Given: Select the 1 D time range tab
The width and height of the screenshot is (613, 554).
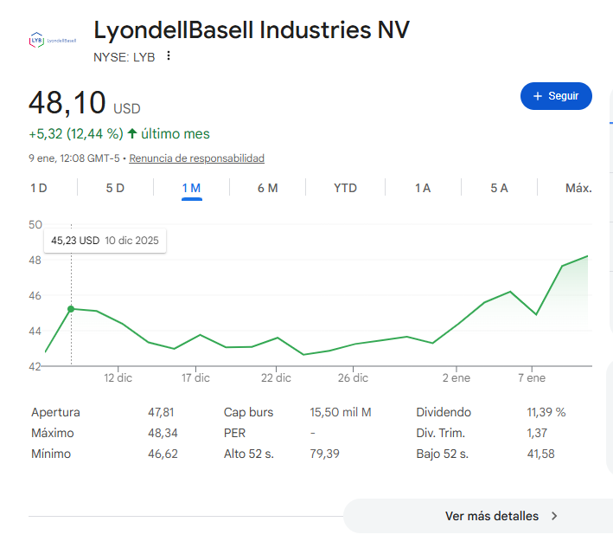Looking at the screenshot, I should [39, 188].
